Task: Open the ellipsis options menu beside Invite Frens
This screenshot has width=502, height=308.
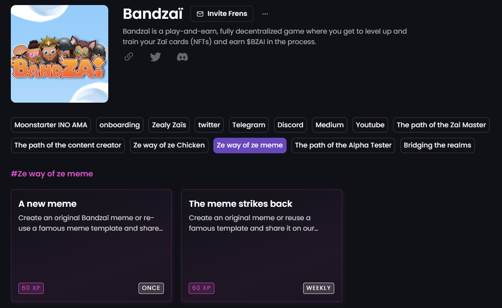Action: [x=265, y=14]
